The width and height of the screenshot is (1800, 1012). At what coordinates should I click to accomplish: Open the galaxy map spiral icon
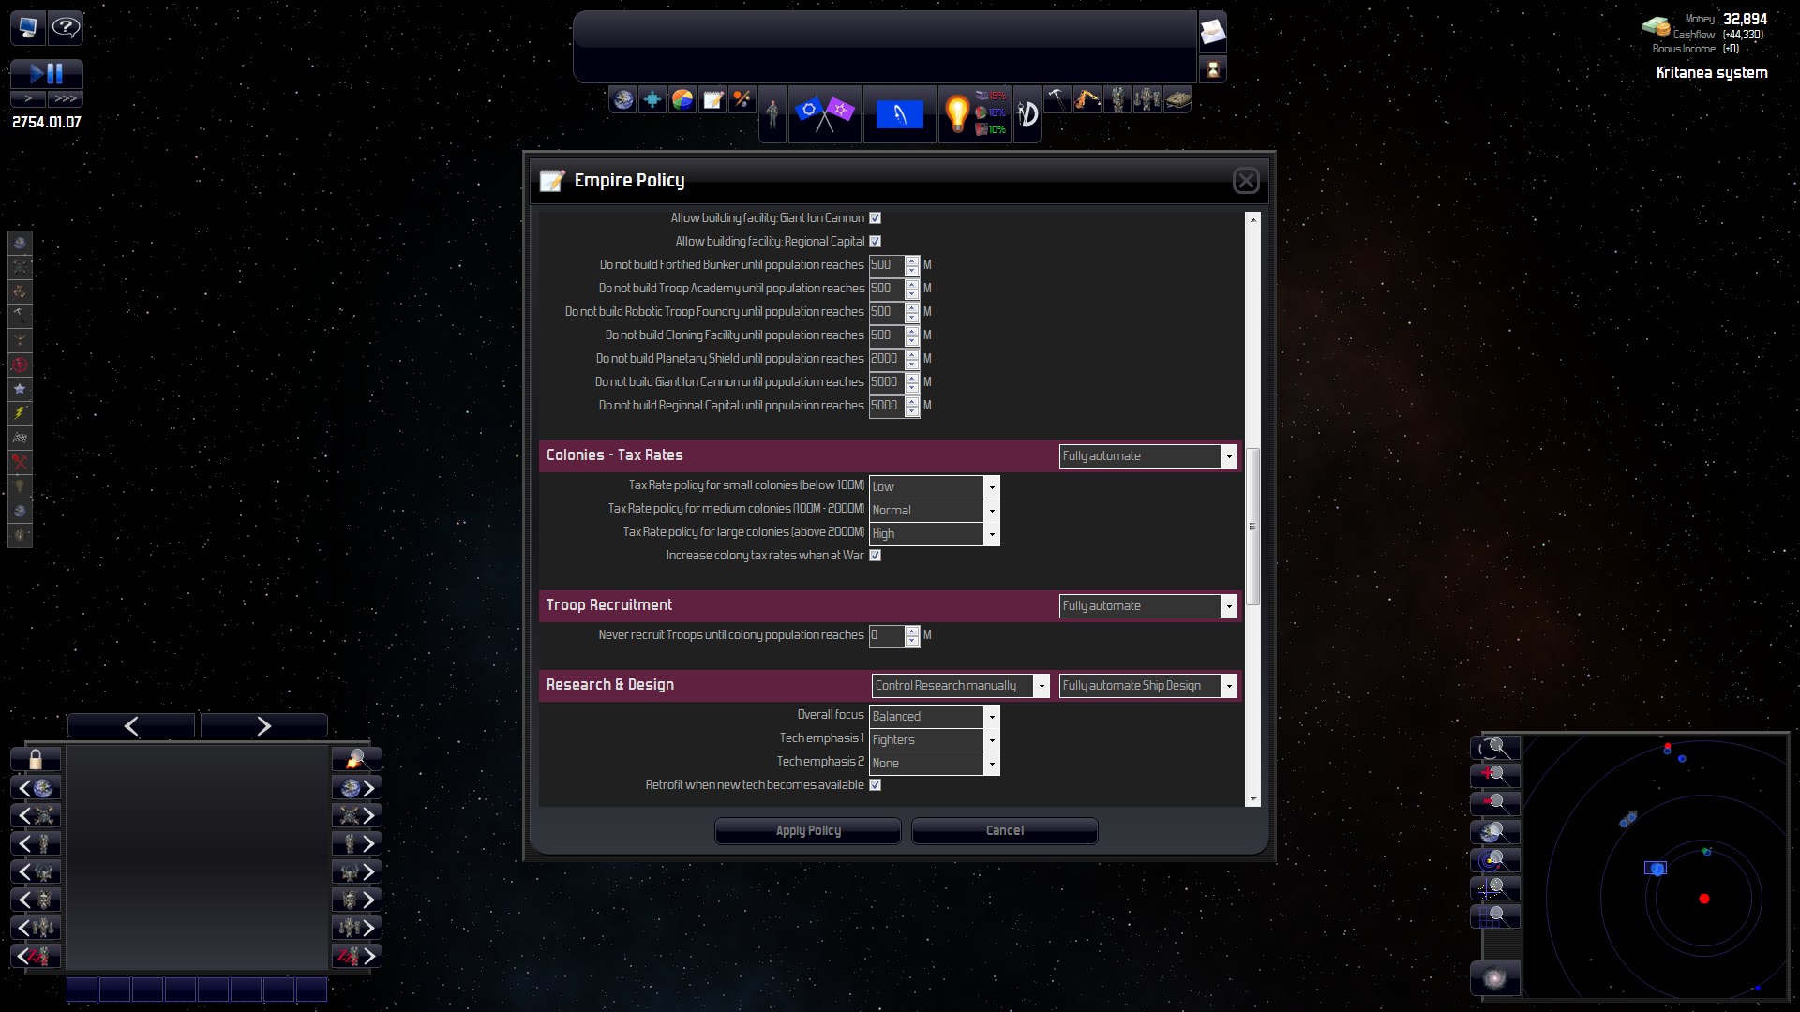(1495, 978)
